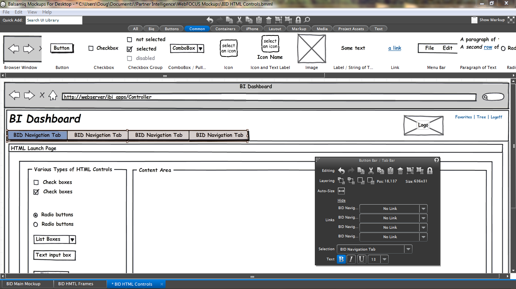Screen dimensions: 516x289
Task: Click the Auto-Size width arrow icon
Action: [341, 191]
